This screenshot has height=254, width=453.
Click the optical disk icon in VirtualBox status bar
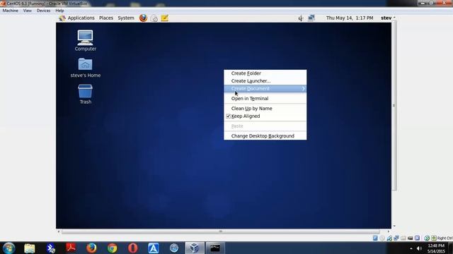click(382, 238)
